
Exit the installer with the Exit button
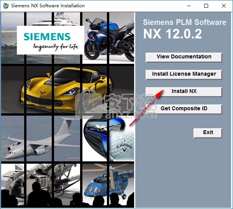[x=208, y=133]
